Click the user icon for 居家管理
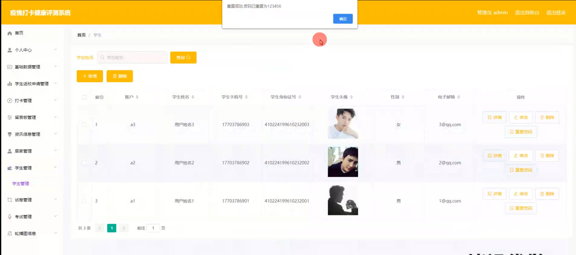 10,151
